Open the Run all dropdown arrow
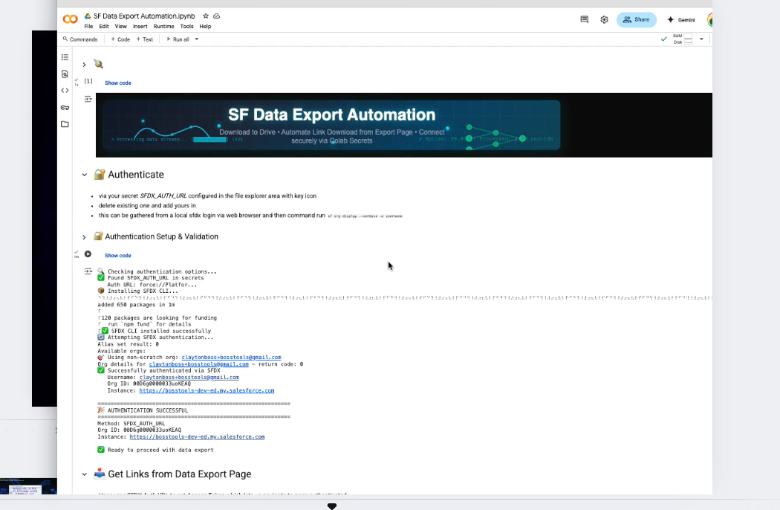 [x=197, y=39]
